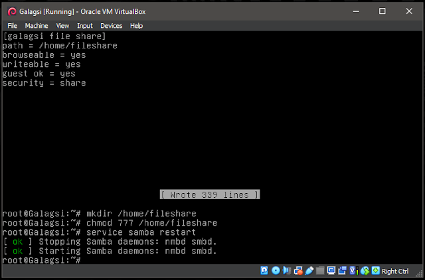Open the Machine menu

pos(37,26)
